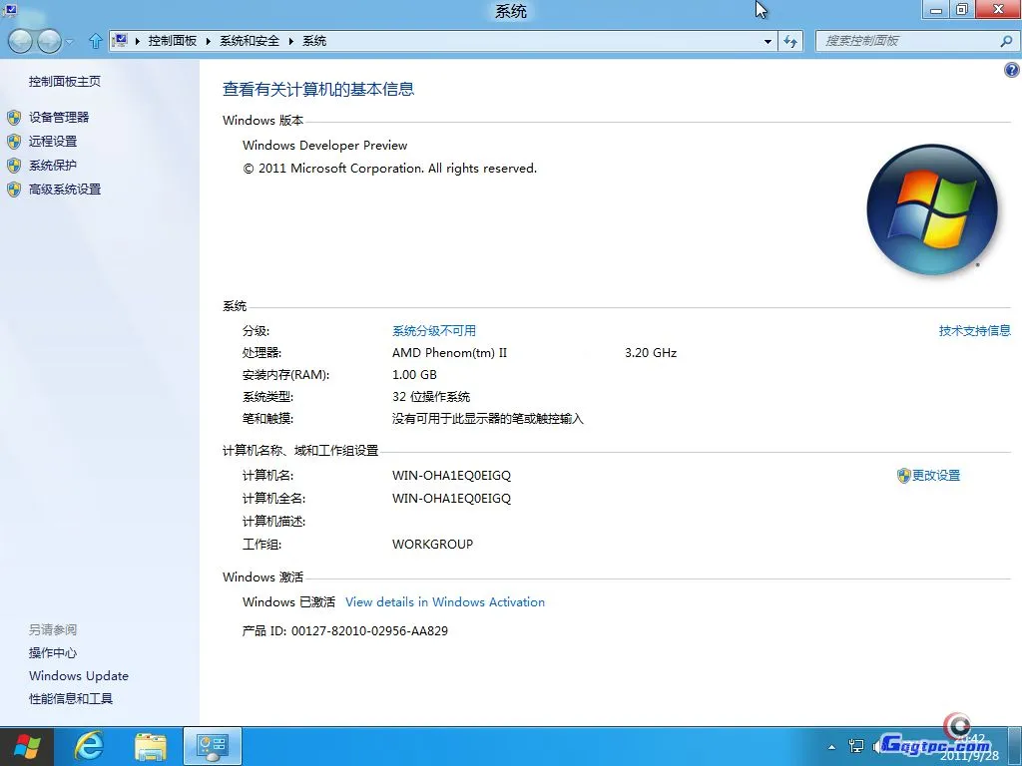The height and width of the screenshot is (766, 1022).
Task: Click the network status icon in the tray
Action: click(856, 745)
